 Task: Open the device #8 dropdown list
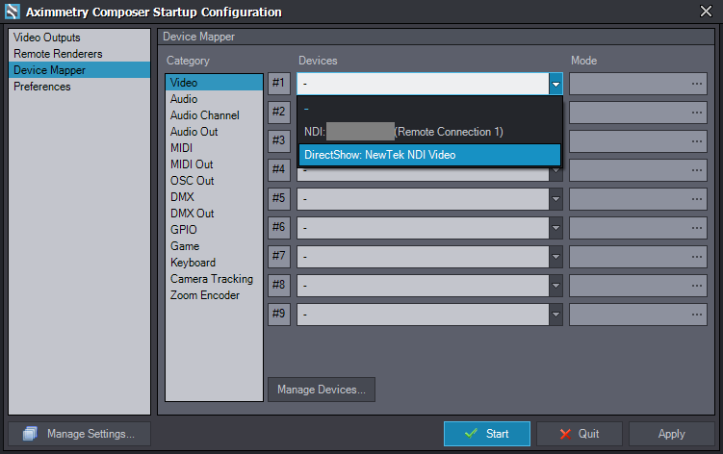(x=555, y=286)
